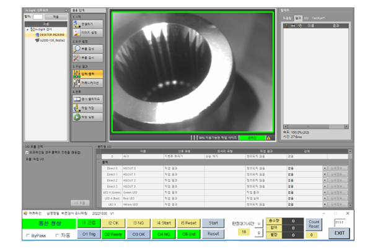Open the dropdown on the Red LED row
The image size is (378, 251).
point(325,198)
